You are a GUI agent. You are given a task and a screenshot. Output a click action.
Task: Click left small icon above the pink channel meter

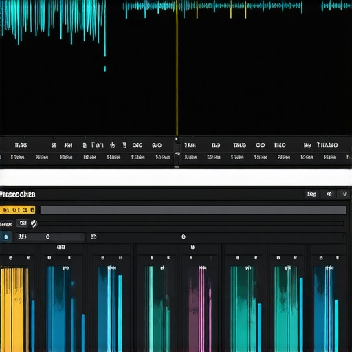coord(191,258)
